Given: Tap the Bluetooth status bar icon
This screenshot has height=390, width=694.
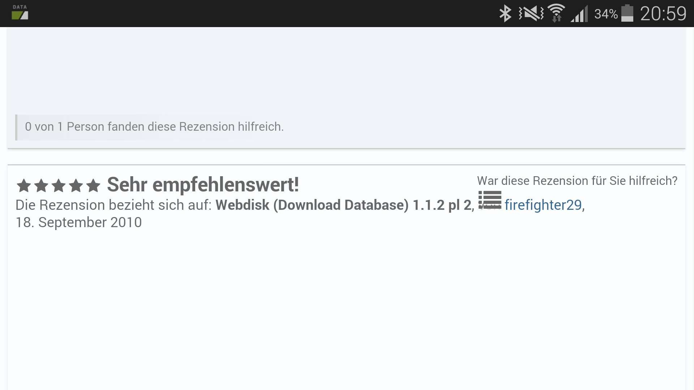Looking at the screenshot, I should 505,14.
